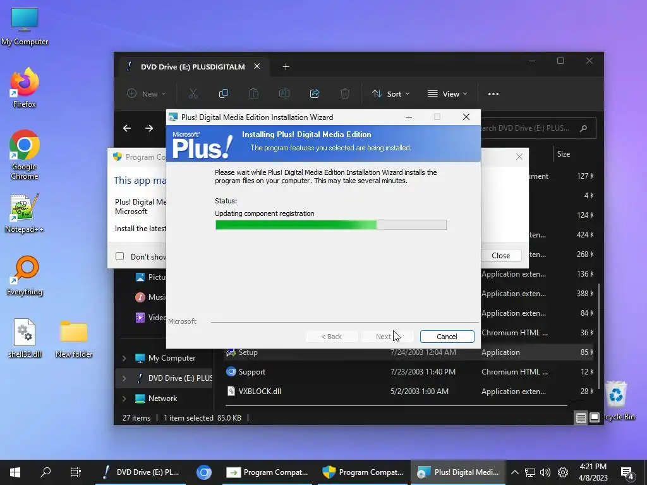Viewport: 647px width, 485px height.
Task: Select Support file in file list
Action: pos(409,372)
